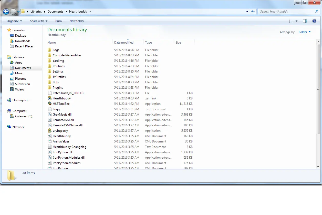Screen dimensions: 322x215
Task: Select the IronPython.Modules XML Document file
Action: 67,163
